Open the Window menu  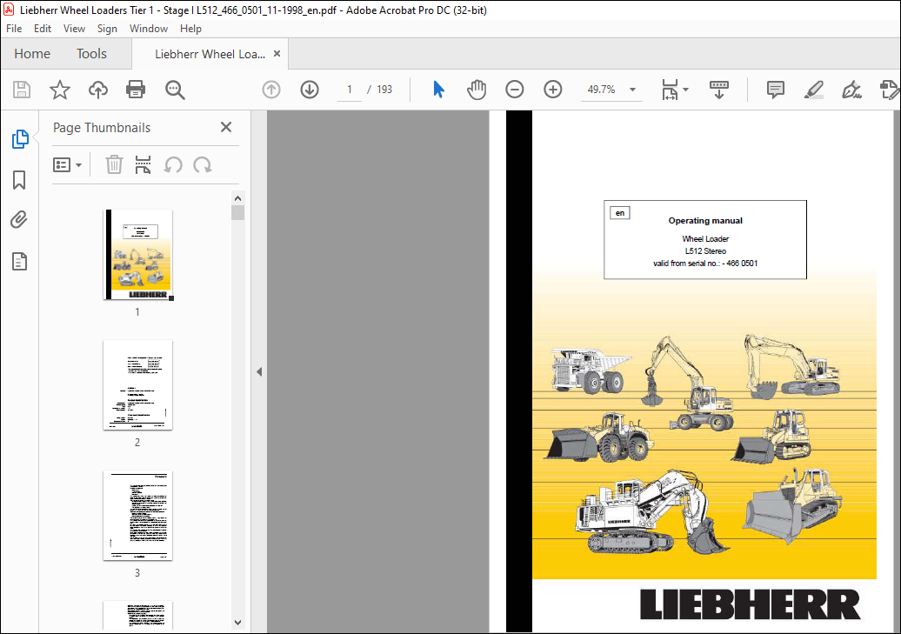(x=148, y=28)
